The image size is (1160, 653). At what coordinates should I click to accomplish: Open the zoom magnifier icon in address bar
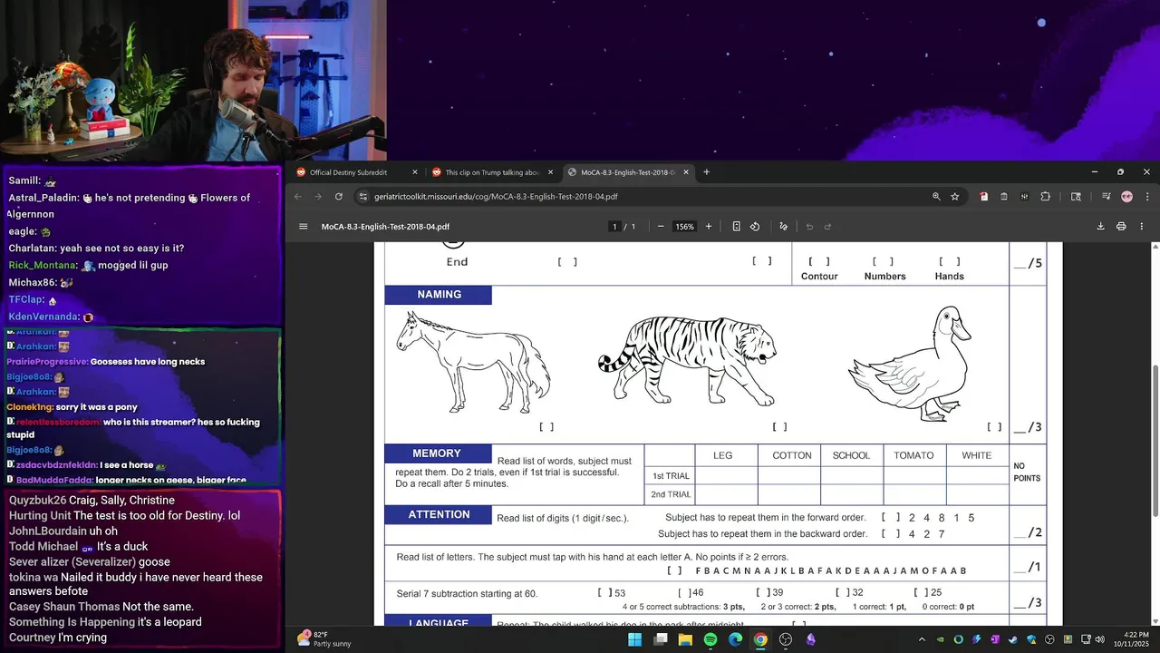[936, 196]
